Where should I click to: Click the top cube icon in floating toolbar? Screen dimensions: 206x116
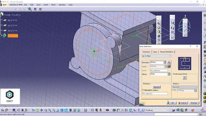pos(159,23)
